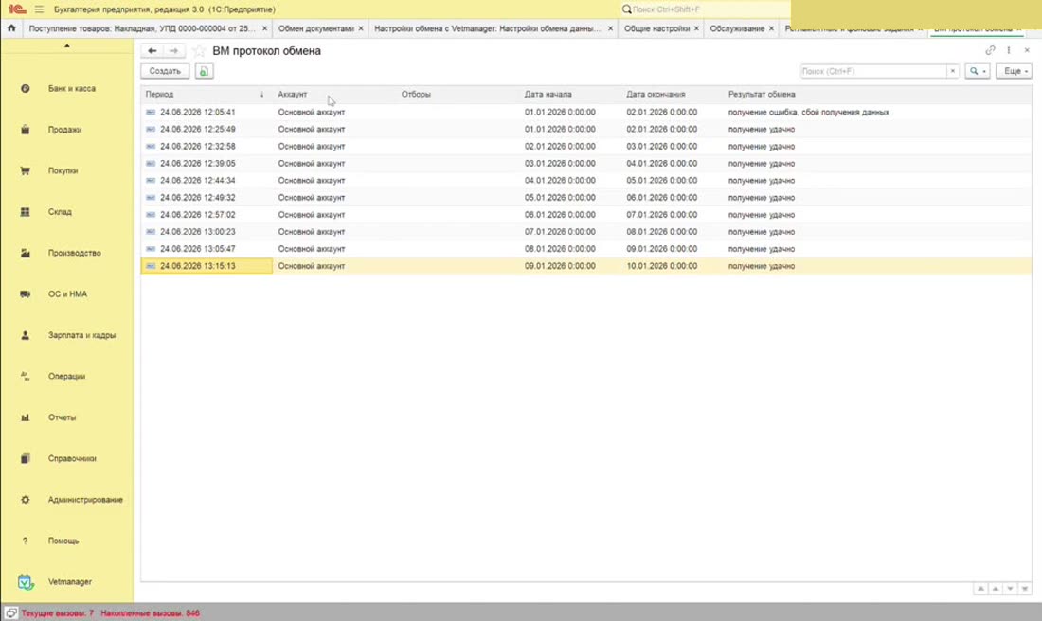Open the search magnifier dropdown

click(x=977, y=71)
